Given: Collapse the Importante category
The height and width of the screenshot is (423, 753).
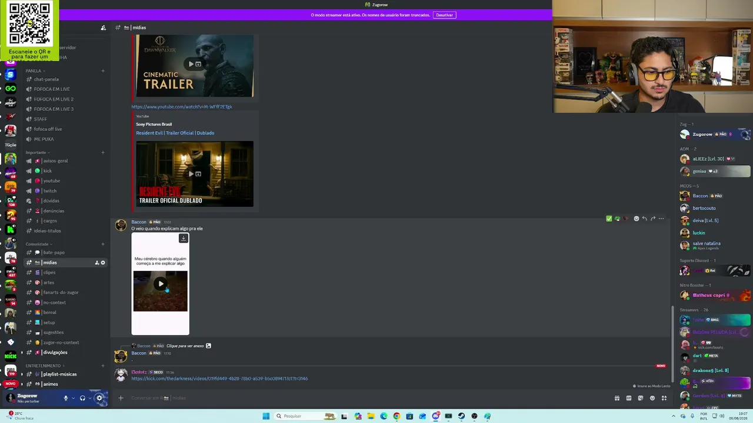Looking at the screenshot, I should pos(38,153).
